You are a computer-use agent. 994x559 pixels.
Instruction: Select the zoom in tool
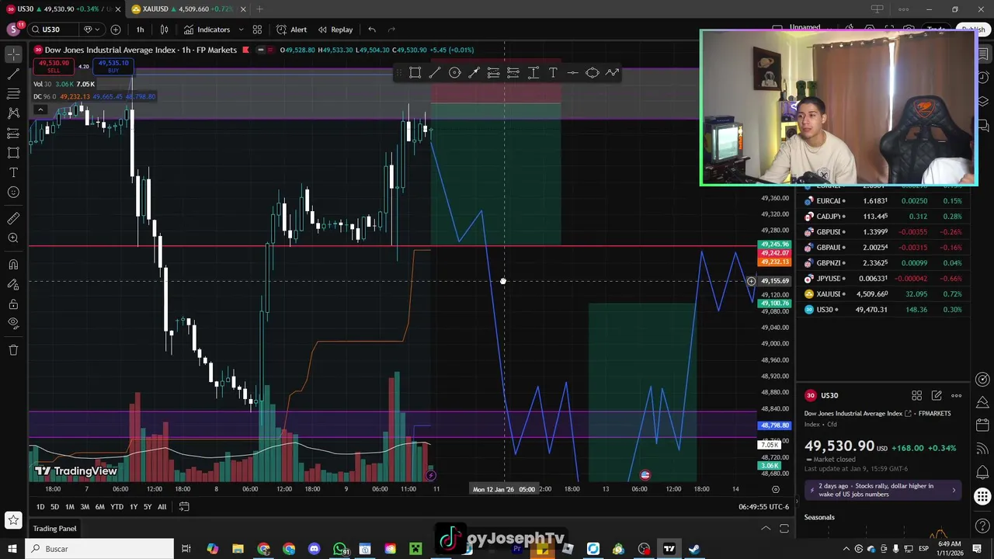(x=13, y=238)
